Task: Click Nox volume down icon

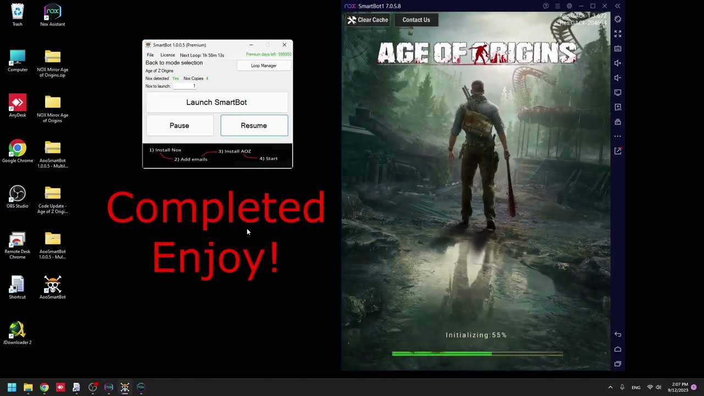Action: (618, 78)
